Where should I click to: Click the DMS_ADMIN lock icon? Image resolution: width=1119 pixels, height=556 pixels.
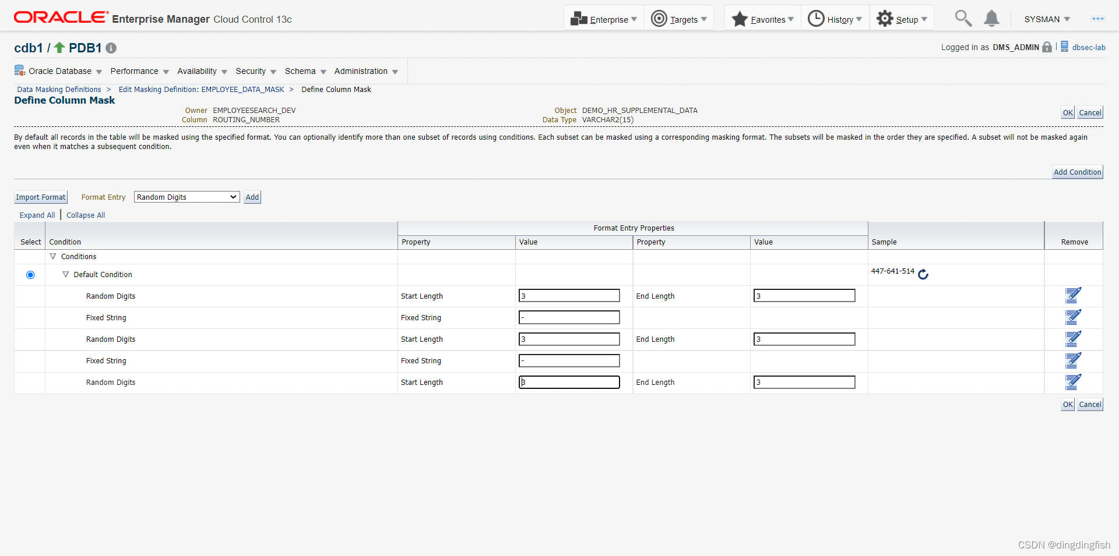(x=1047, y=47)
